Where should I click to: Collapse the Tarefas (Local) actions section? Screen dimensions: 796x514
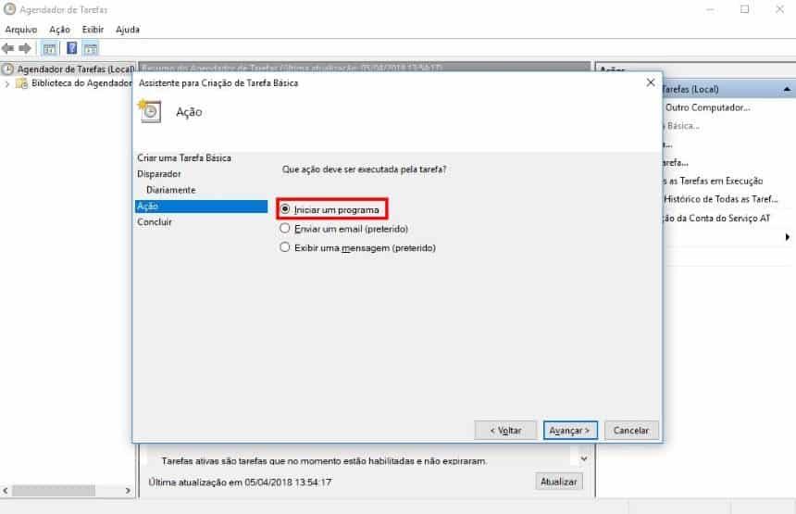point(787,90)
